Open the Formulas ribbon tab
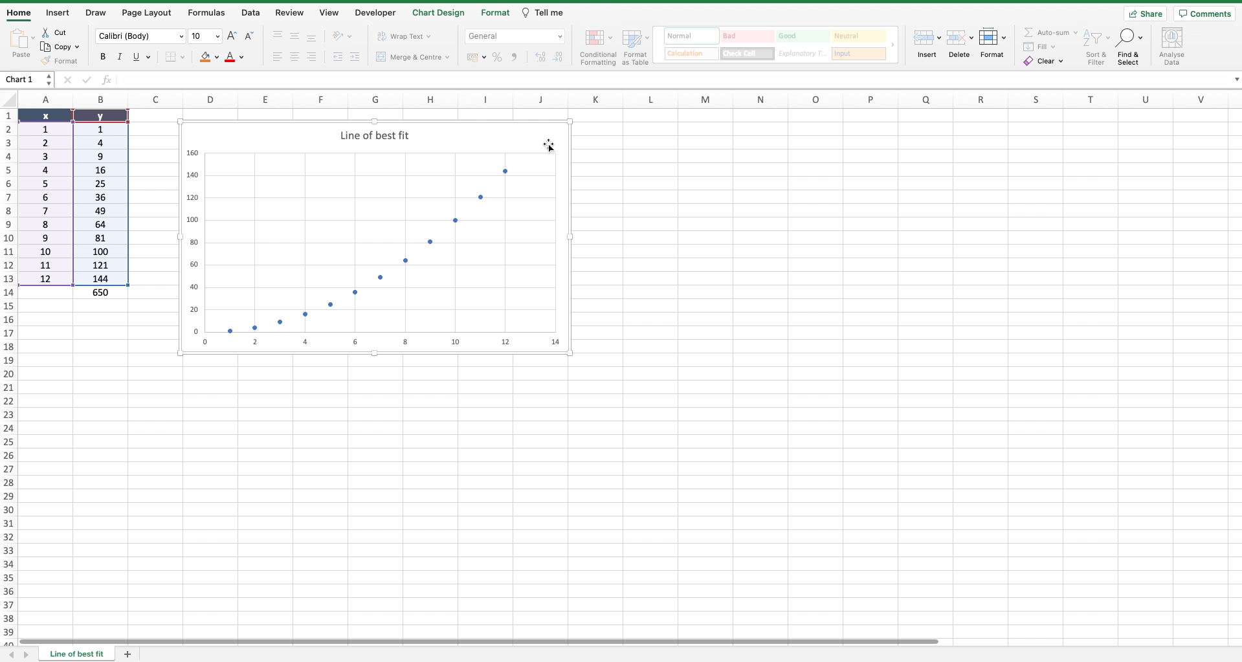Image resolution: width=1242 pixels, height=662 pixels. pos(206,12)
